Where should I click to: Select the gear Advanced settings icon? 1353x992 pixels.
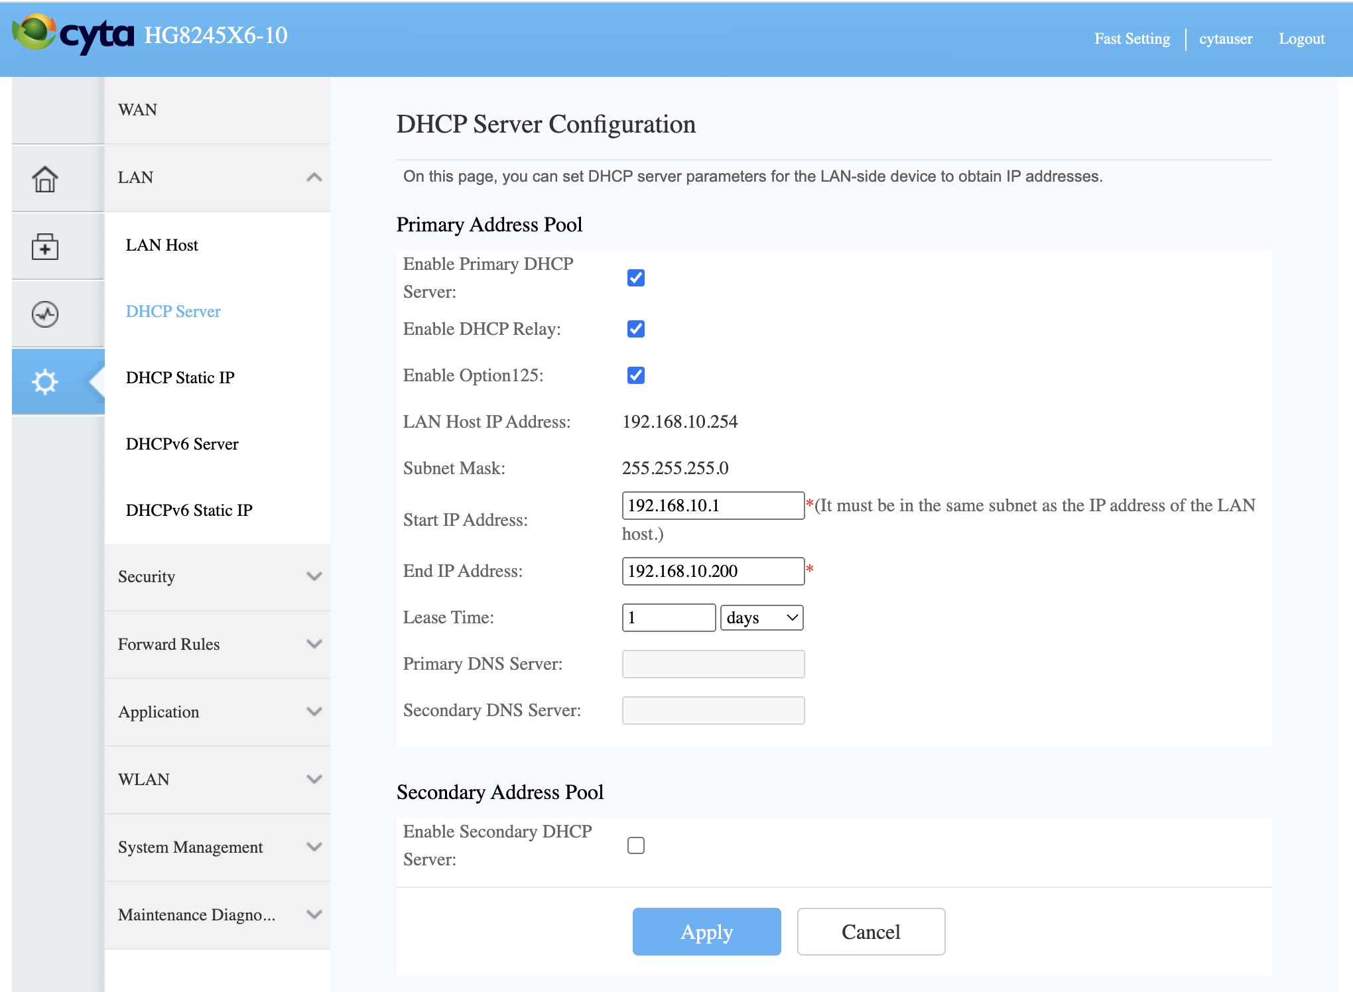click(45, 382)
